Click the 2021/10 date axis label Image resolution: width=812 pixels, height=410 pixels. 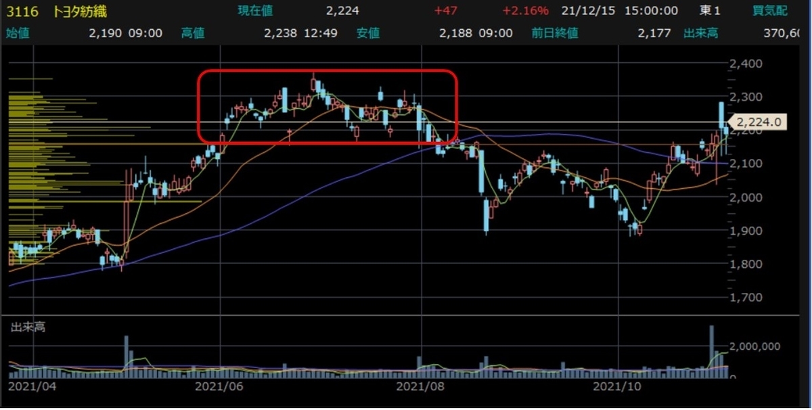pyautogui.click(x=616, y=386)
